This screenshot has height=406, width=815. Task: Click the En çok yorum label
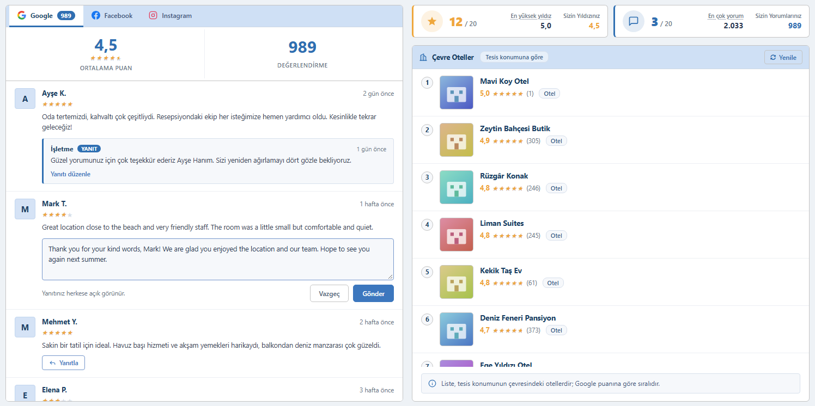coord(726,16)
